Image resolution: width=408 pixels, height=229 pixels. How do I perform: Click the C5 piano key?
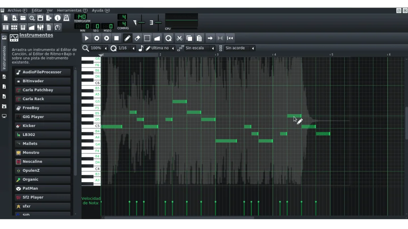click(91, 126)
